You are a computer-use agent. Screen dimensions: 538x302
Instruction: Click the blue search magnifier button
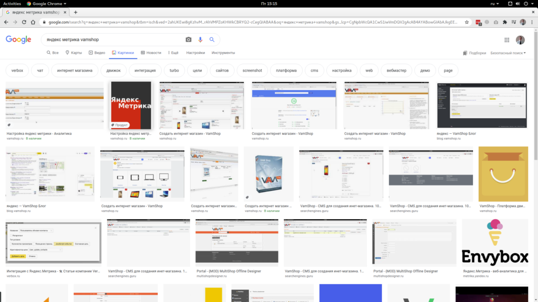(212, 40)
